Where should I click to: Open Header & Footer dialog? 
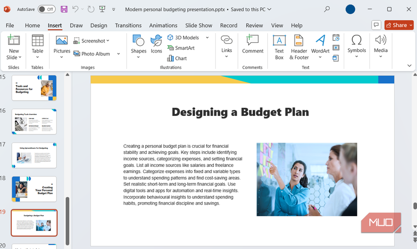pyautogui.click(x=299, y=47)
